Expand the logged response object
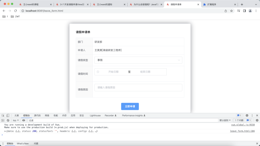 [x=5, y=131]
